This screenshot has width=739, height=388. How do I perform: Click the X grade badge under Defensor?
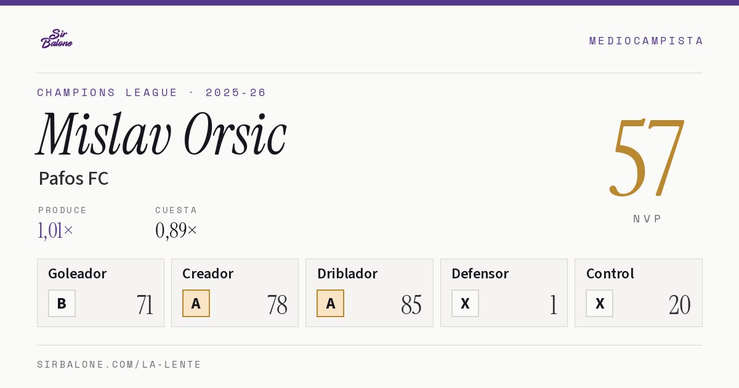point(465,303)
